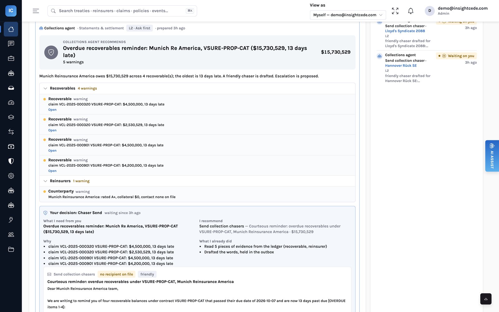Image resolution: width=499 pixels, height=312 pixels.
Task: Open the Hannover Rück SE link
Action: click(401, 66)
